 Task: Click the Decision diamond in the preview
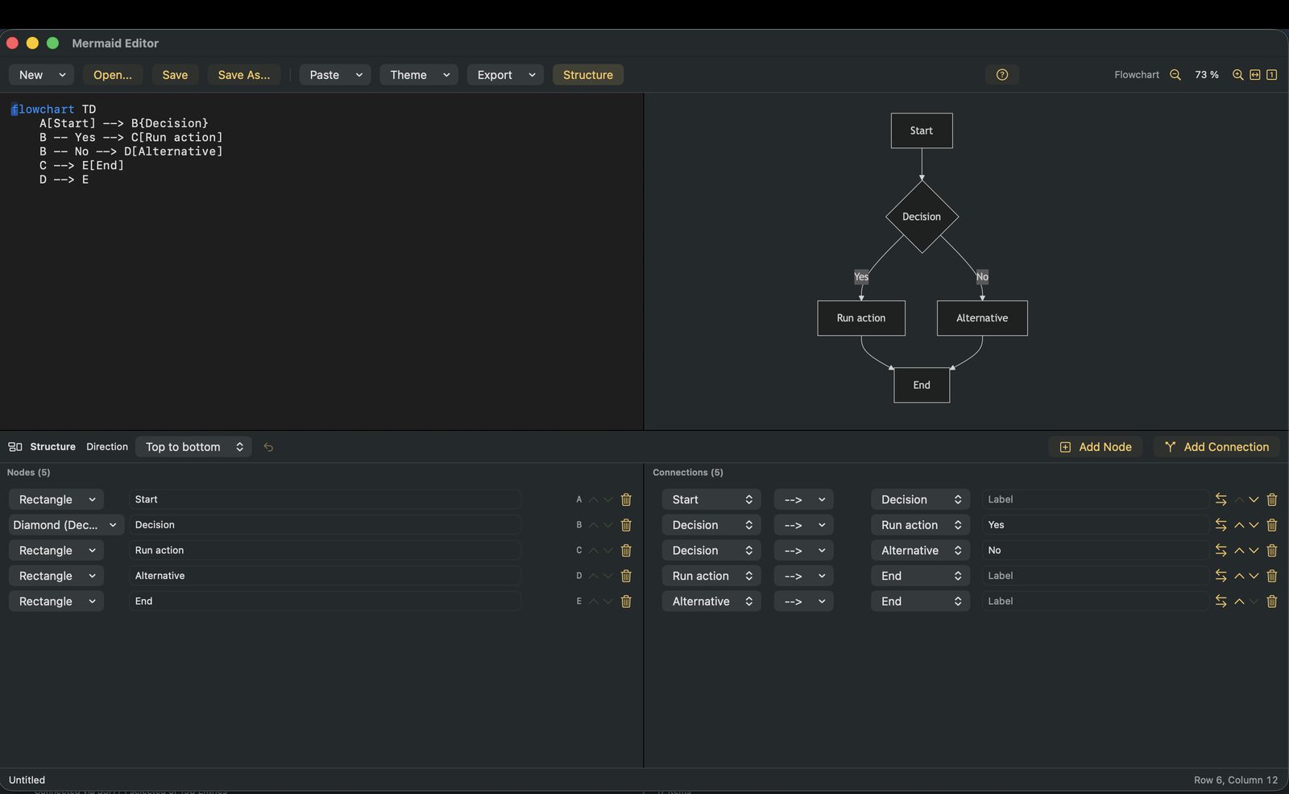tap(922, 217)
